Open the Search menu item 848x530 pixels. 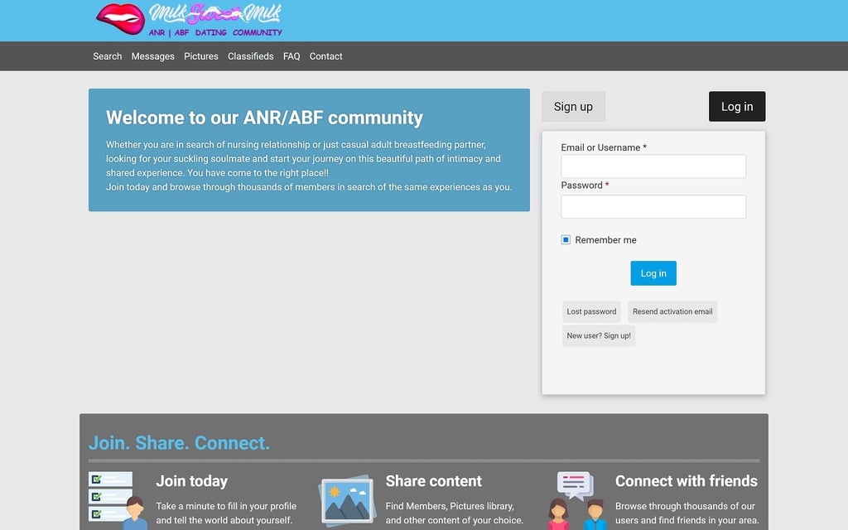(x=107, y=56)
